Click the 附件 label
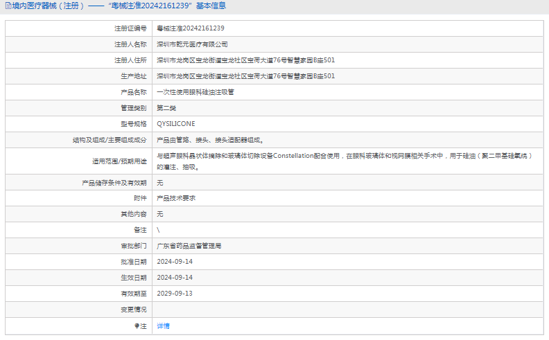Image resolution: width=549 pixels, height=340 pixels. pos(140,198)
